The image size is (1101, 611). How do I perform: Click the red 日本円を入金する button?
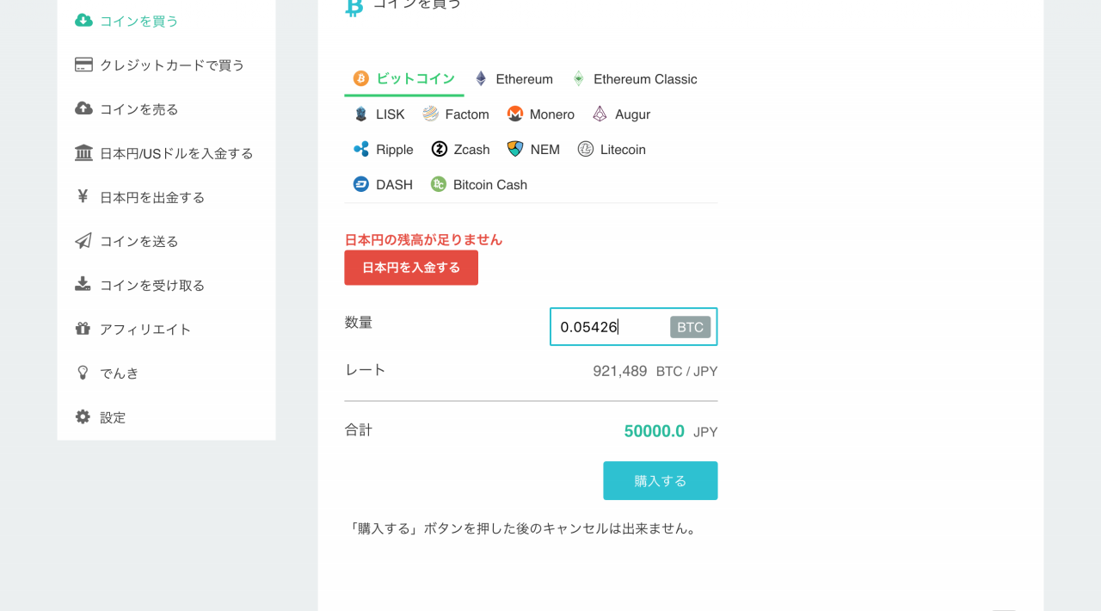point(411,268)
